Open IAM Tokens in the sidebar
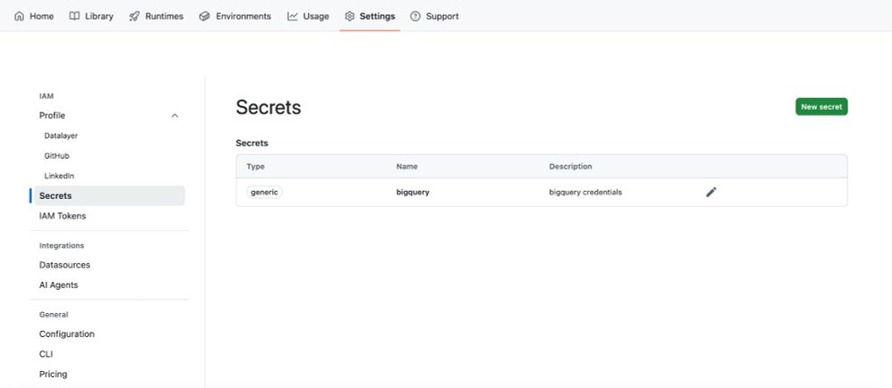 [62, 216]
